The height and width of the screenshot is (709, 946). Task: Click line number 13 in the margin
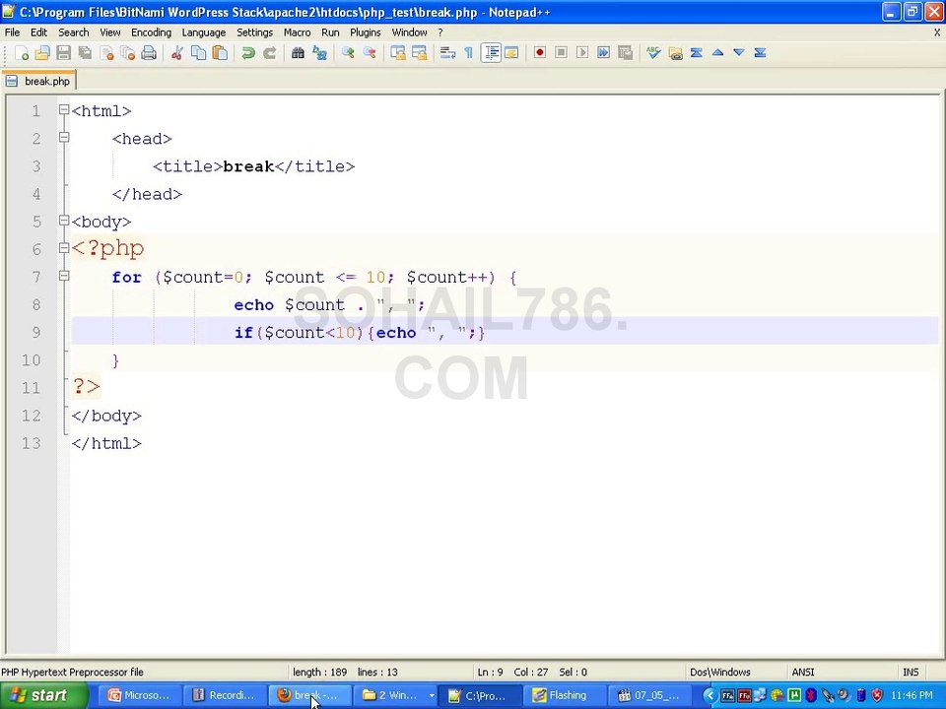point(31,443)
